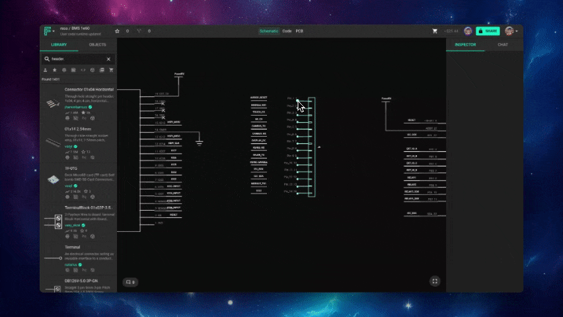Click first icon under TerminalBlock
Viewport: 563px width, 317px height.
click(67, 236)
